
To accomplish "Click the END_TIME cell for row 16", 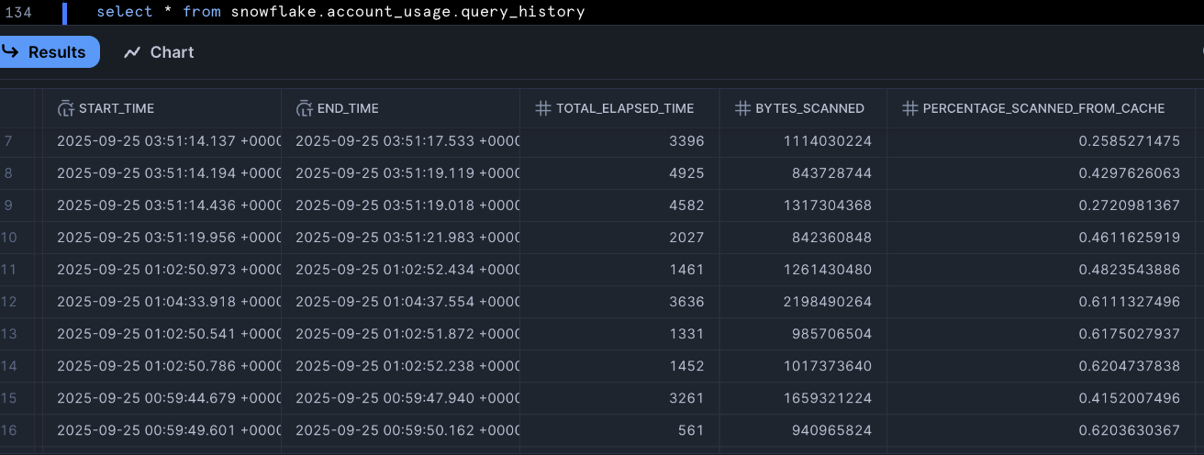I will point(400,430).
